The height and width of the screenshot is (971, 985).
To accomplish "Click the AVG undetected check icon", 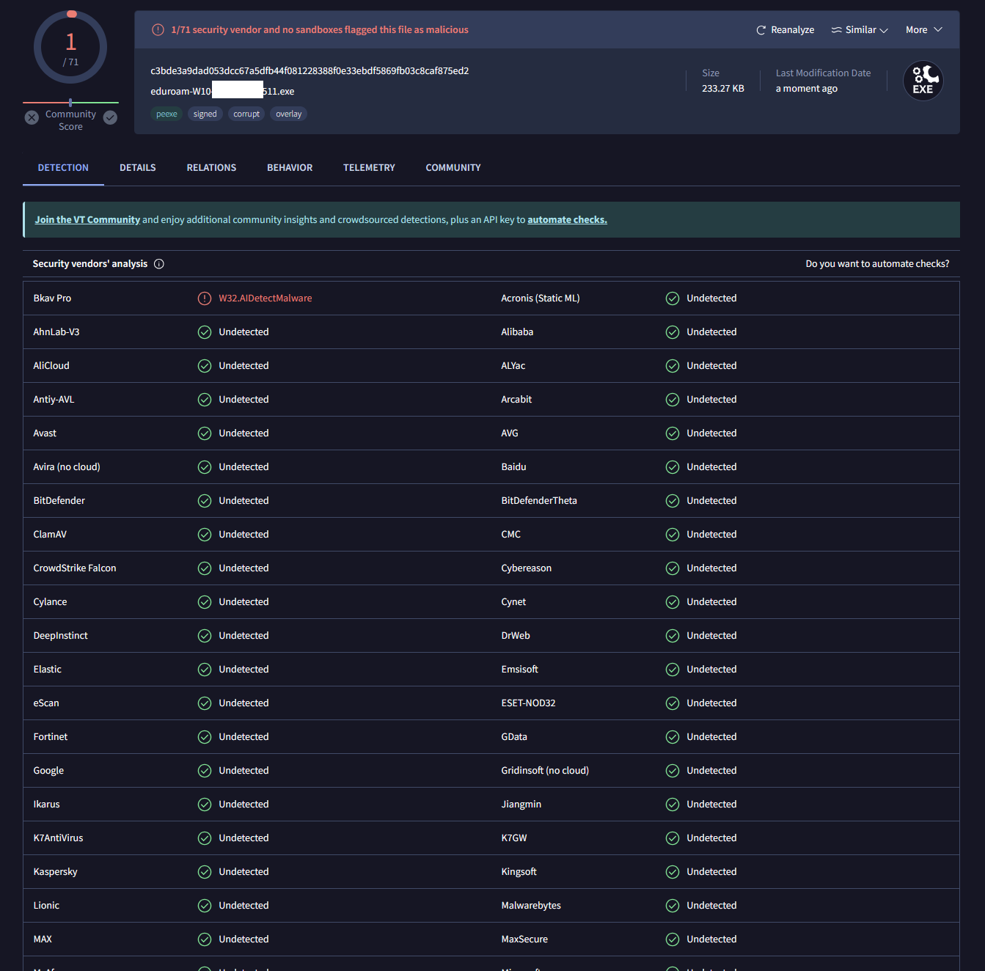I will (x=673, y=433).
